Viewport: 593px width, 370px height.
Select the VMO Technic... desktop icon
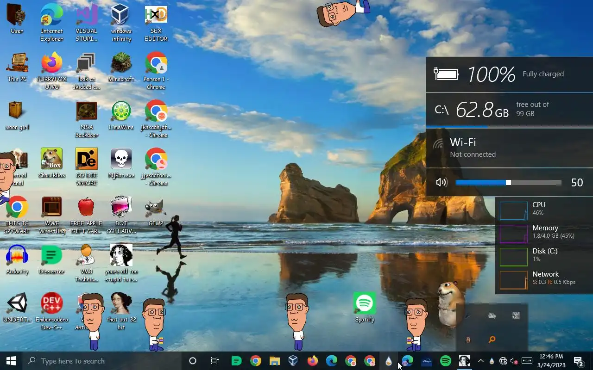87,263
